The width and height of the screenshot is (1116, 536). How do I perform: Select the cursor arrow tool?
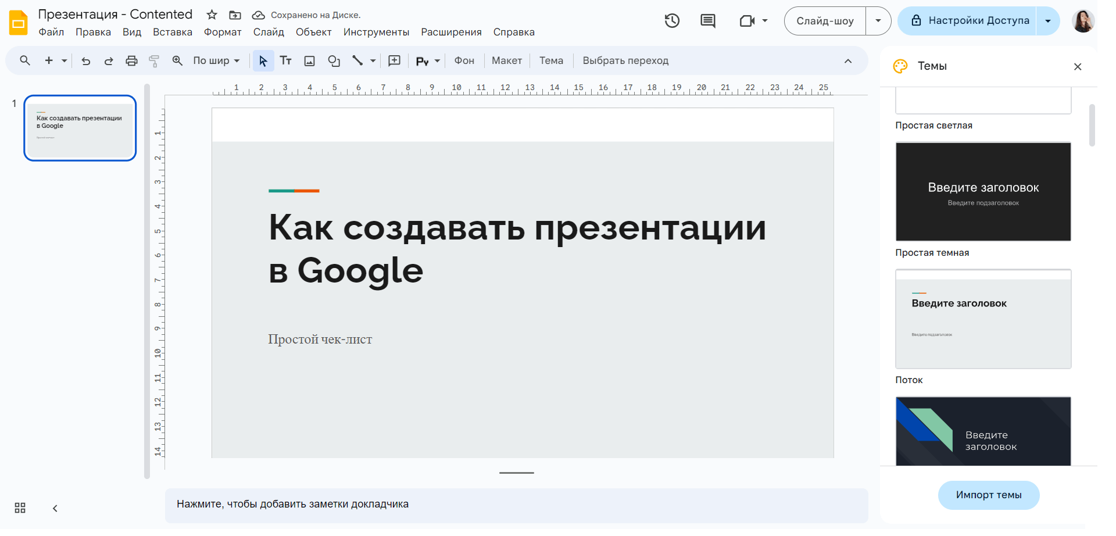[263, 60]
